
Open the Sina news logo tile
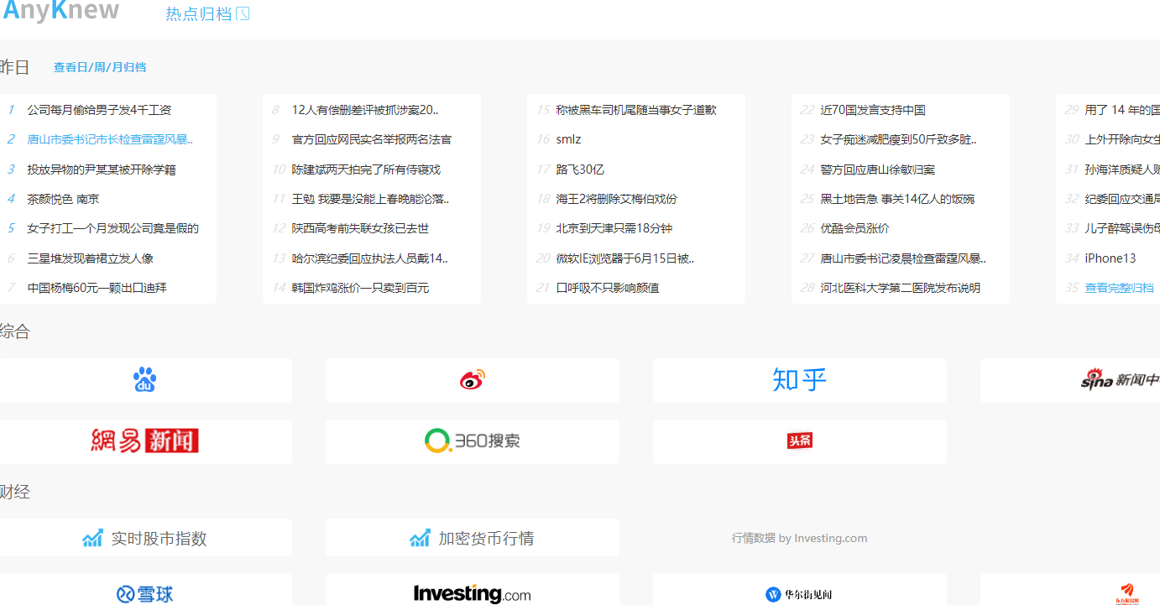(1119, 380)
